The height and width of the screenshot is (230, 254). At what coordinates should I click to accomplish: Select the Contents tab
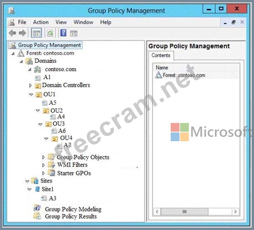(x=161, y=55)
